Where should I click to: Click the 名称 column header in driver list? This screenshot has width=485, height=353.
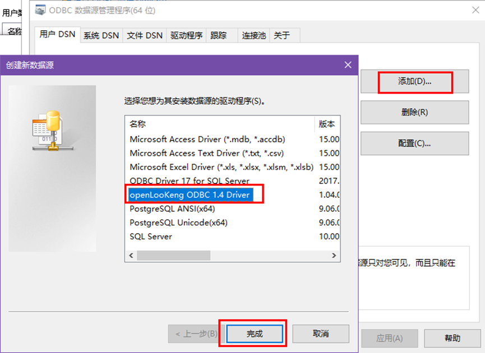[220, 124]
